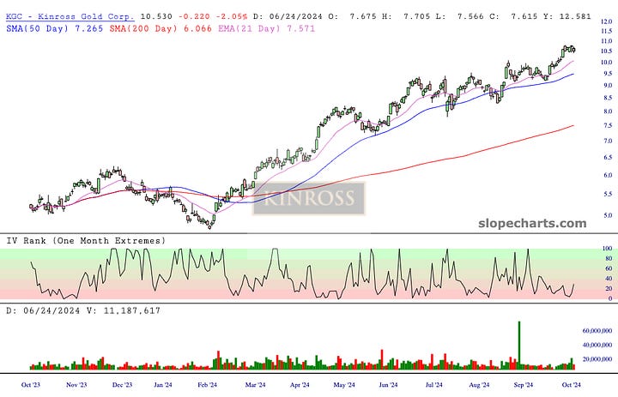Click the 12.0 price axis label
This screenshot has width=618, height=397.
point(607,21)
